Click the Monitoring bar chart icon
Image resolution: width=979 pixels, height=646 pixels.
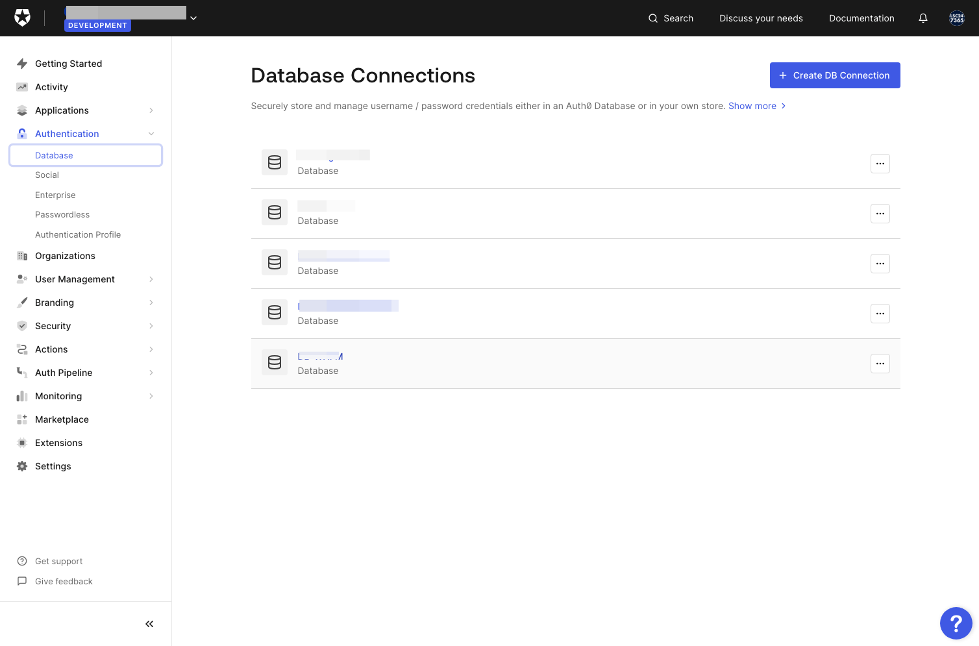(22, 396)
